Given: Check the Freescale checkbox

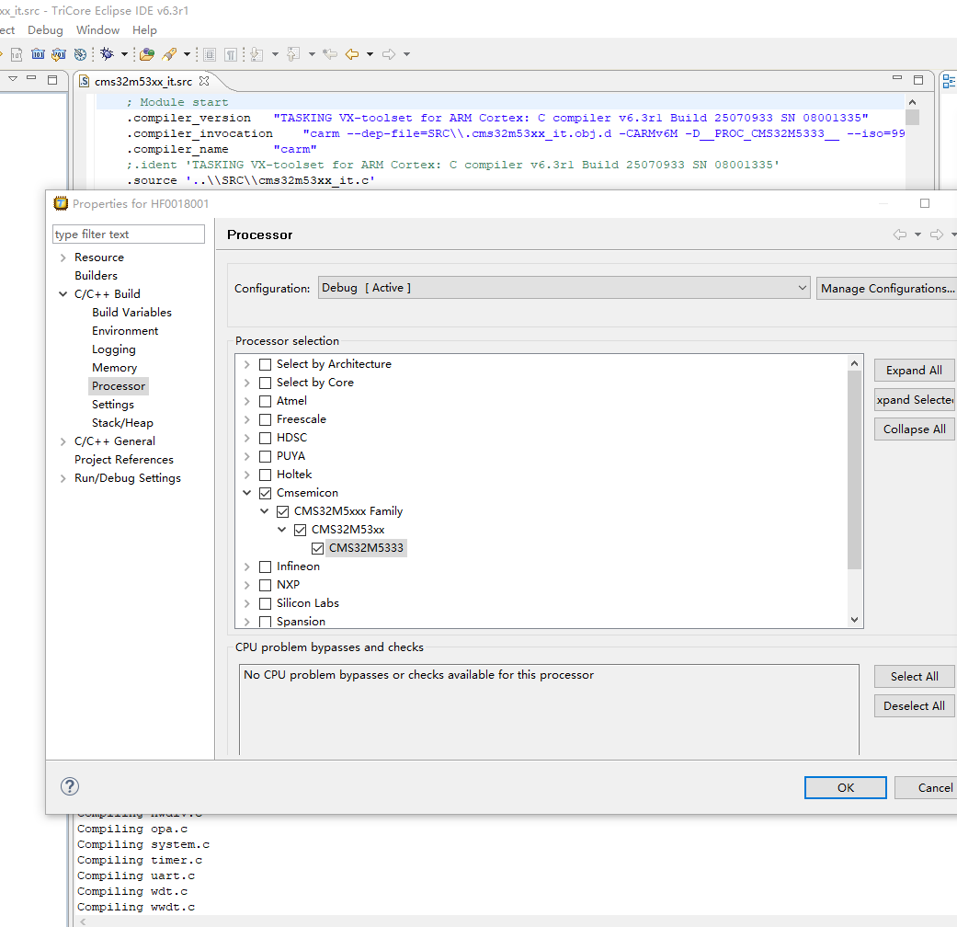Looking at the screenshot, I should (265, 419).
